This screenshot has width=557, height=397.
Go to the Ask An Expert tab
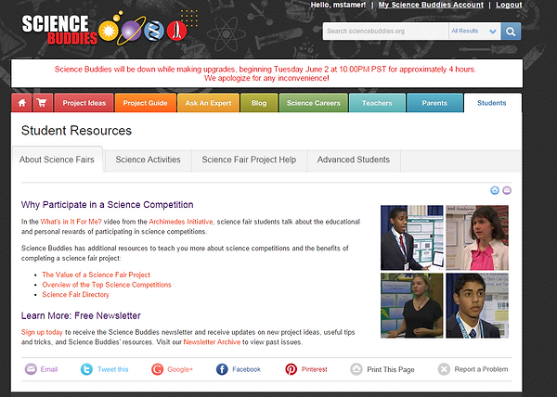coord(208,103)
